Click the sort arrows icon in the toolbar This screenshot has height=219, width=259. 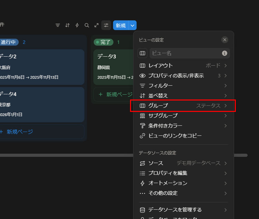67,25
